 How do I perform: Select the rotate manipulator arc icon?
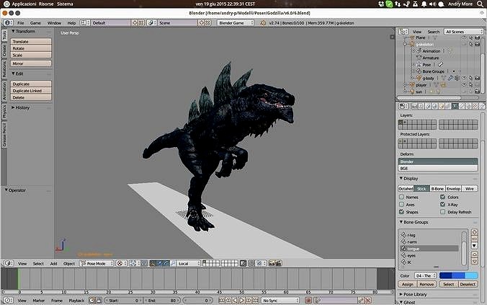tap(166, 263)
